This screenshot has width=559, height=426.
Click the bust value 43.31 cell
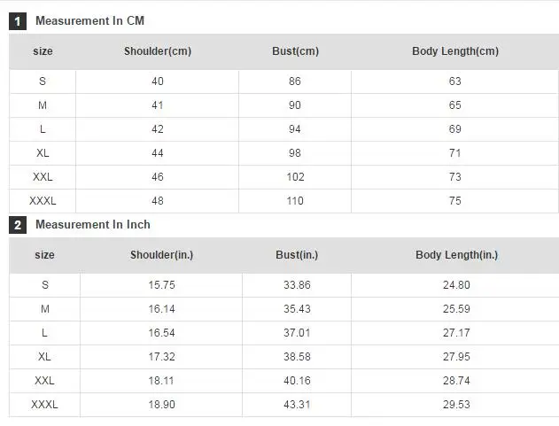(297, 405)
